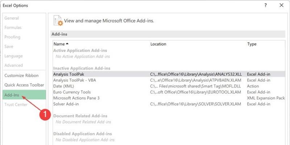Screen dimensions: 290x145
Task: Click 'No Document Related Add-ins' text
Action: (x=83, y=122)
